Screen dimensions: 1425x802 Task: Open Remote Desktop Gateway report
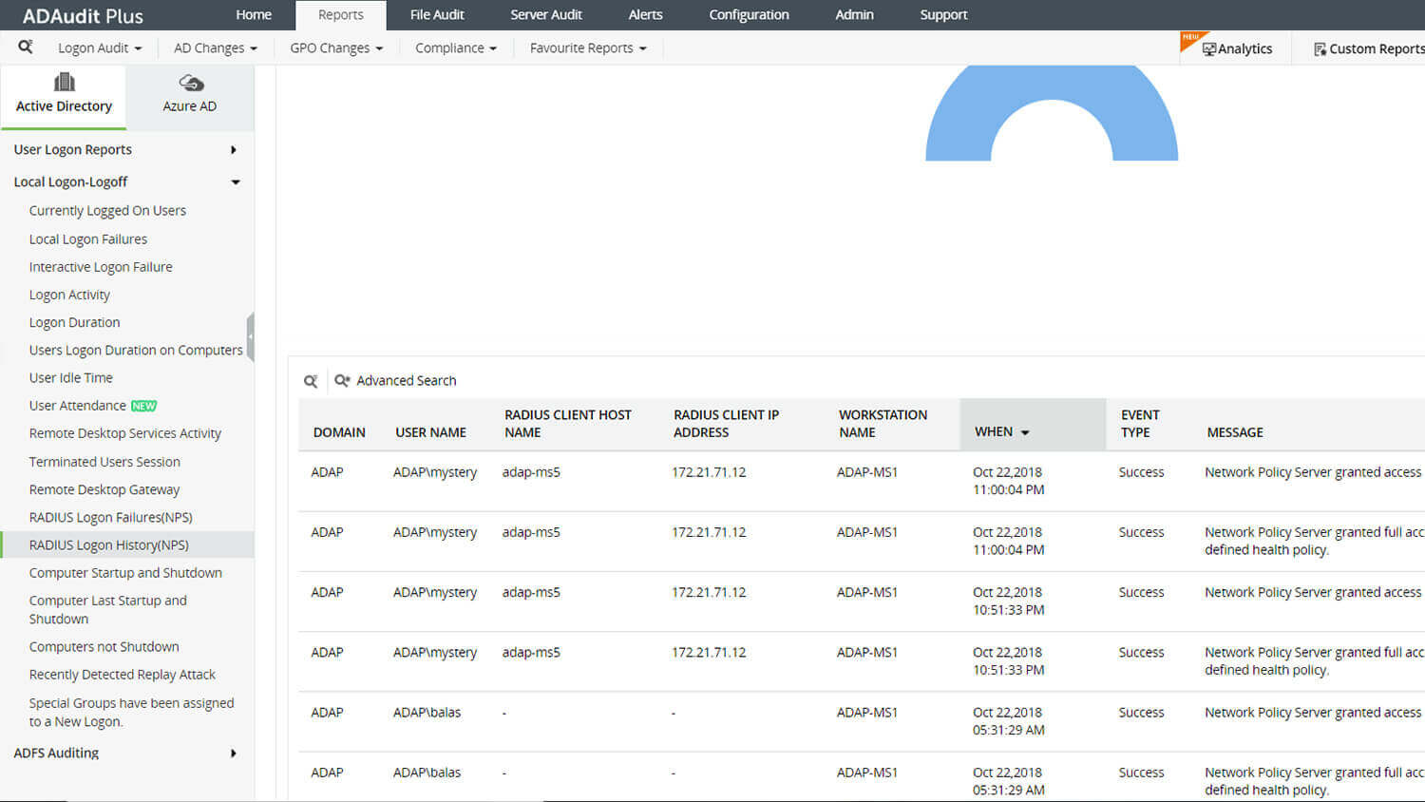pos(104,489)
